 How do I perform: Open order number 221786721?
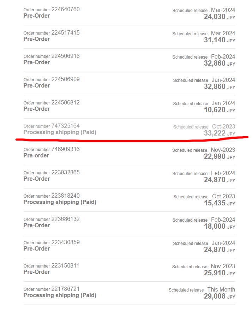click(x=66, y=289)
